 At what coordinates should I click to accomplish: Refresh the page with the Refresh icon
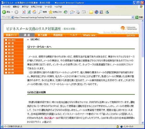[29, 12]
